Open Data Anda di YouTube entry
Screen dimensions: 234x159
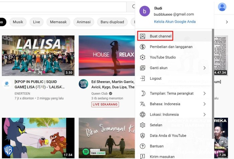173,136
